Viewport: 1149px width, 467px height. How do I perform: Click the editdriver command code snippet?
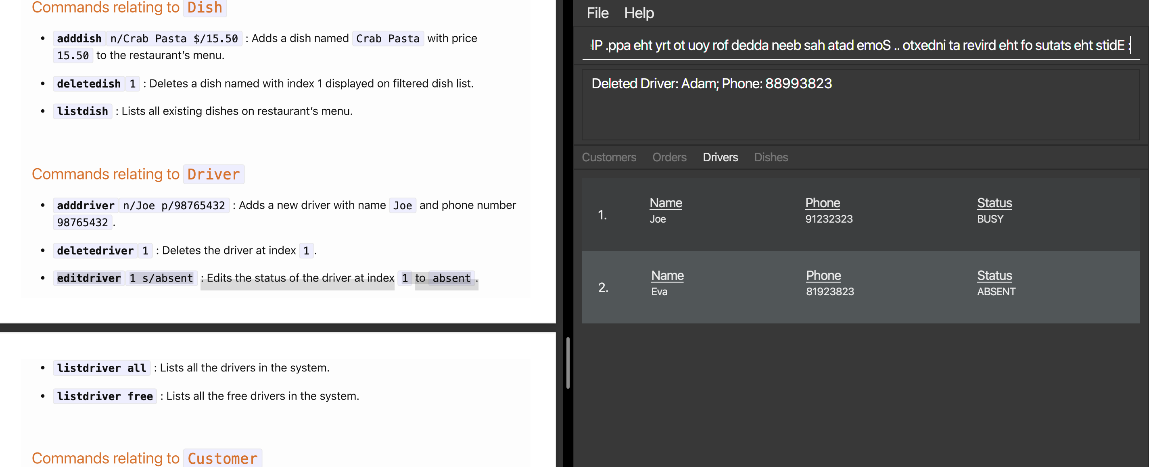click(89, 278)
